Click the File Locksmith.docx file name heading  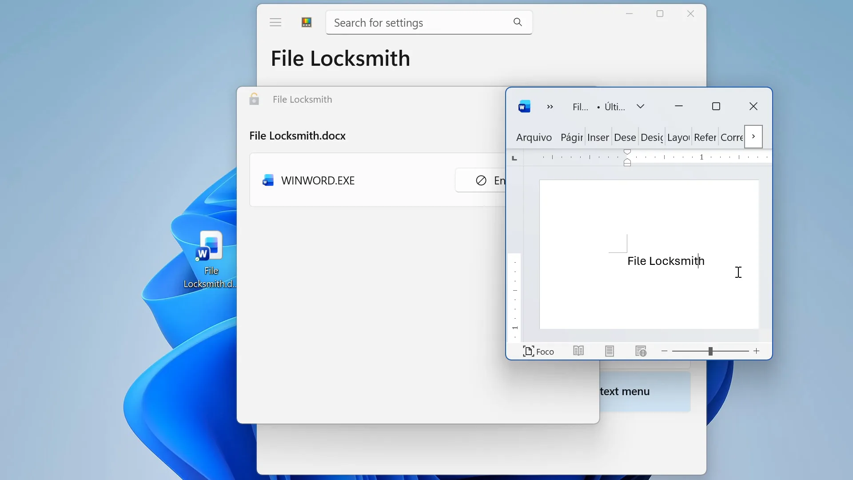point(297,136)
